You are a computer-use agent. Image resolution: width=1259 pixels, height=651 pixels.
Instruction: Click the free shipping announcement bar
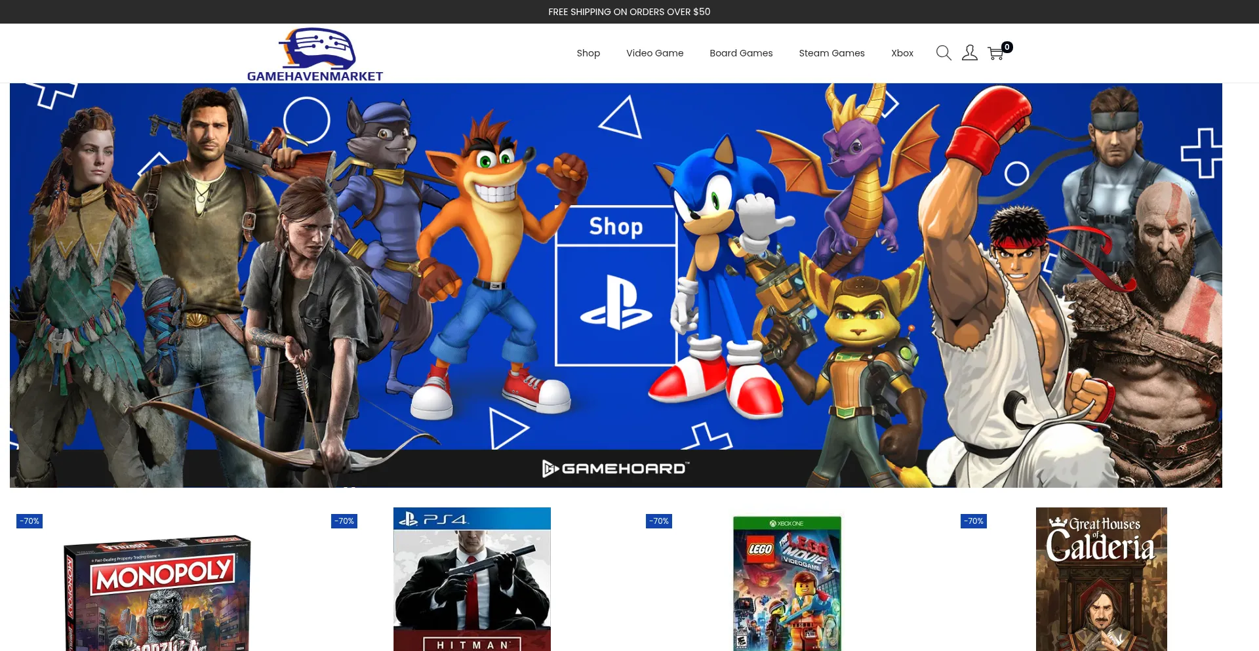tap(629, 11)
